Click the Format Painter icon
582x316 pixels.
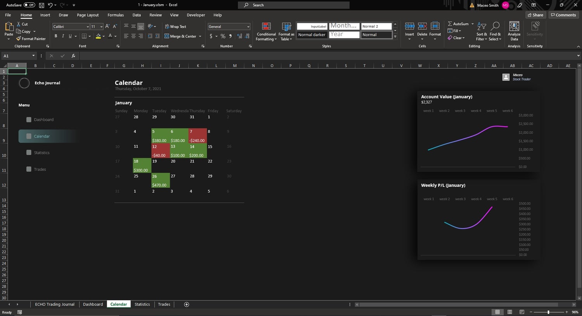(18, 39)
